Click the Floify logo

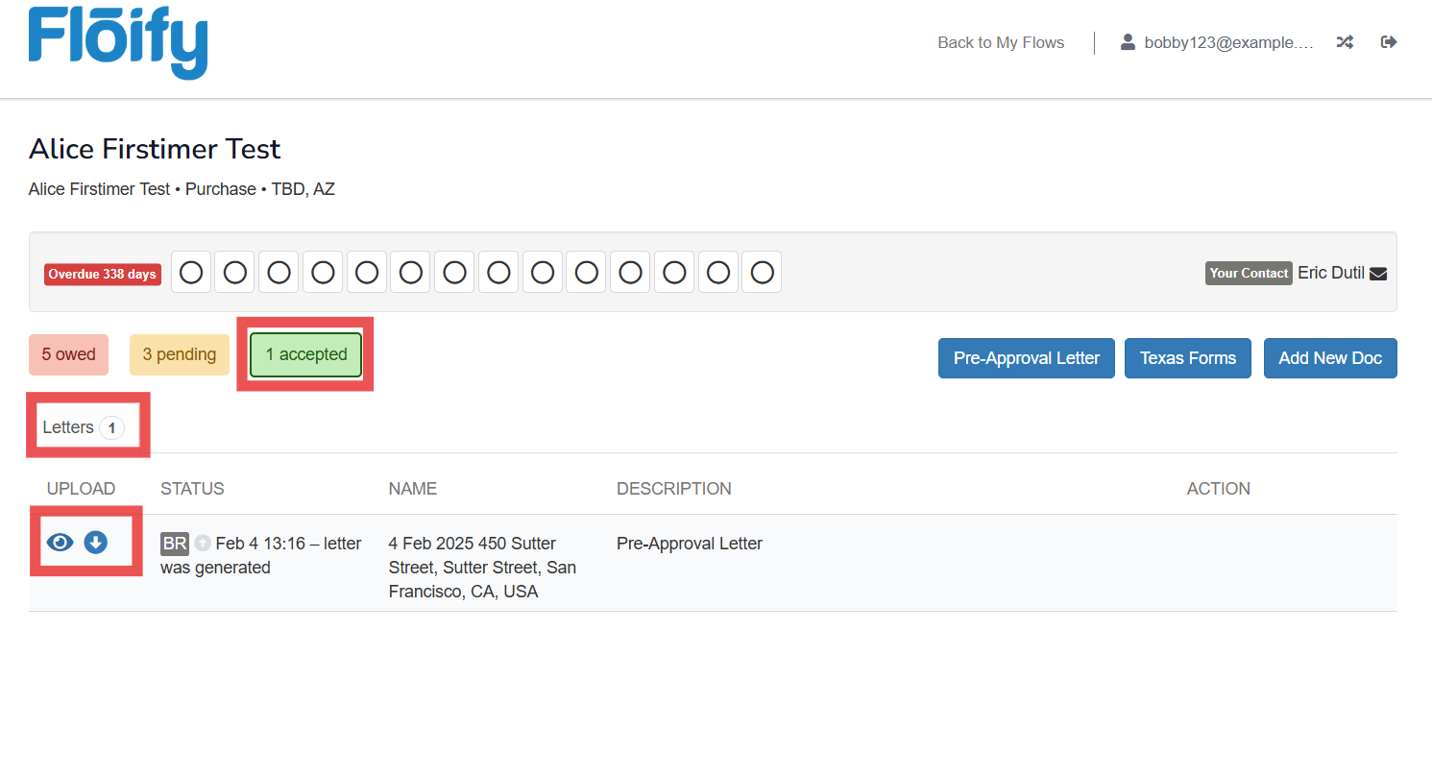(x=118, y=41)
